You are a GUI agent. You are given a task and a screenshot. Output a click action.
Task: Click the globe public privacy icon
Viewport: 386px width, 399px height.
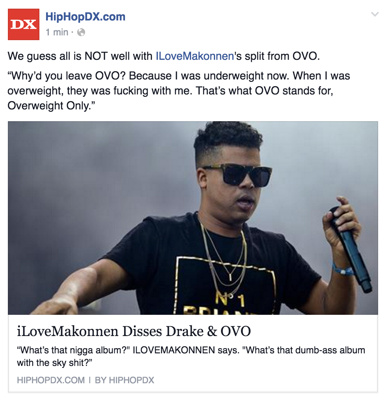point(81,32)
